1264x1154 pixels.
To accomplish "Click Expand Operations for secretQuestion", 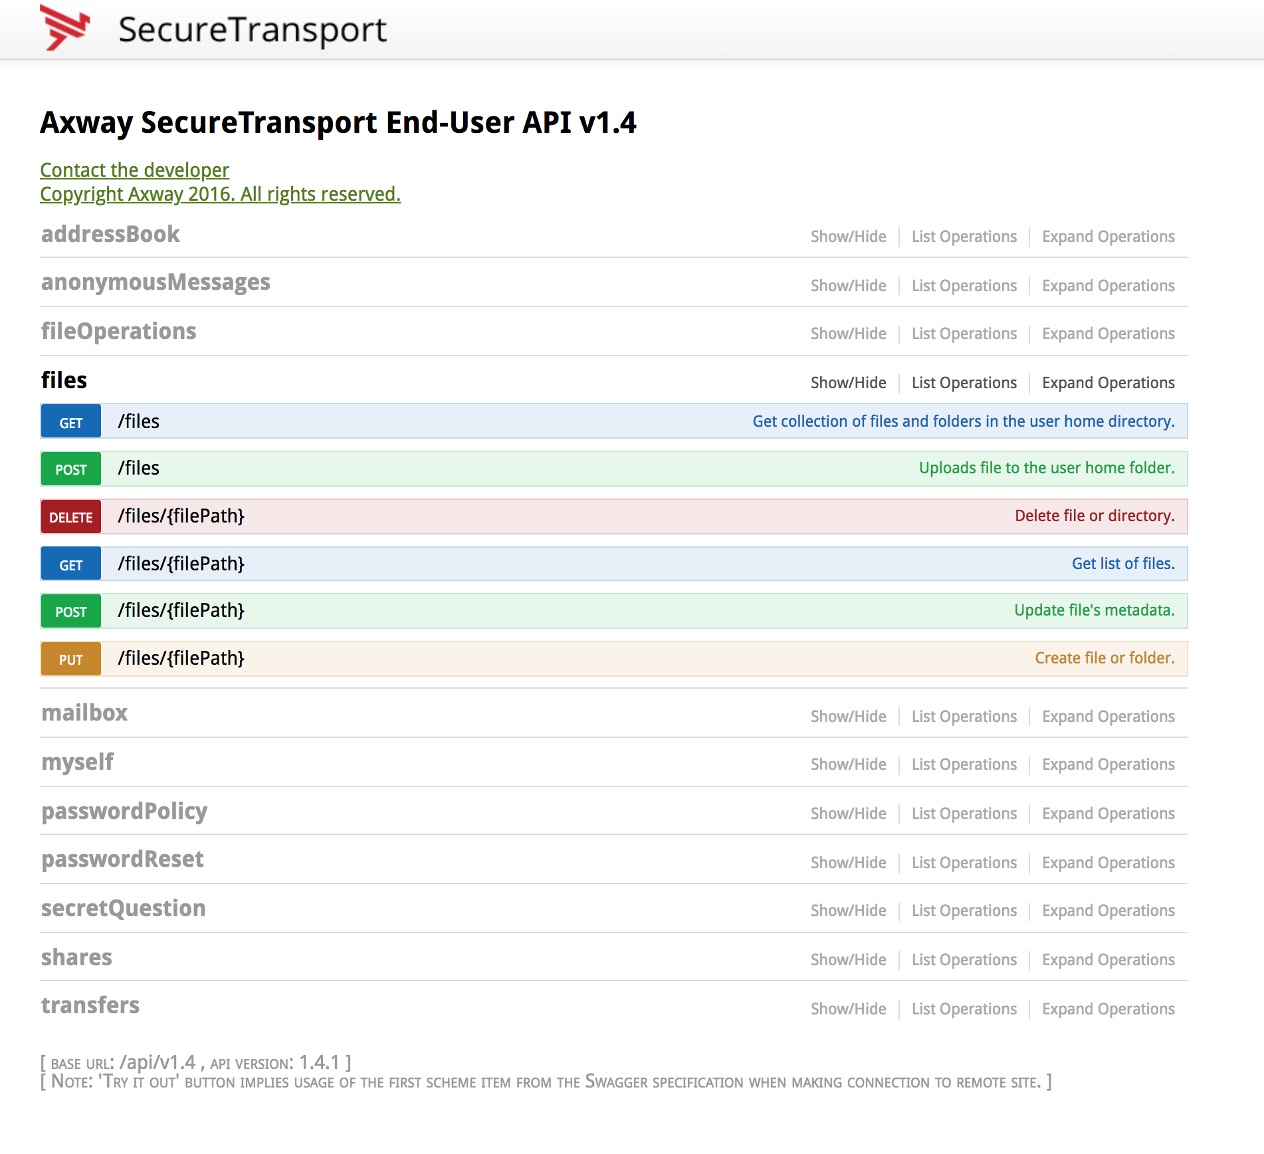I will 1108,911.
